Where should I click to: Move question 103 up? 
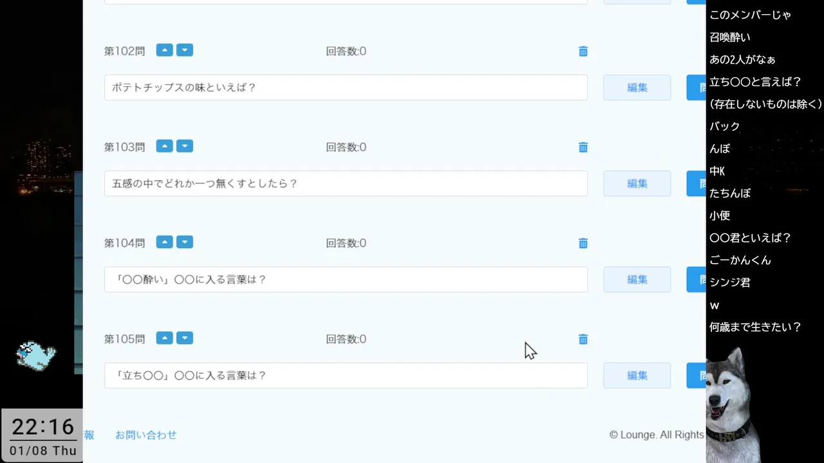(x=165, y=146)
